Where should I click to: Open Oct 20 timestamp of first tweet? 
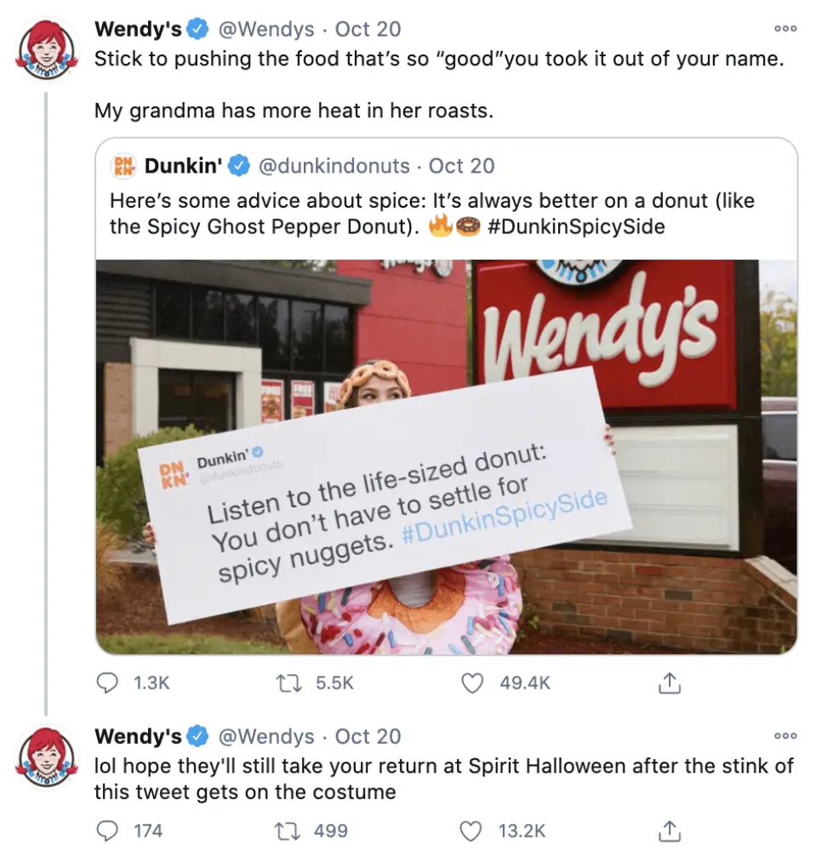tap(368, 29)
